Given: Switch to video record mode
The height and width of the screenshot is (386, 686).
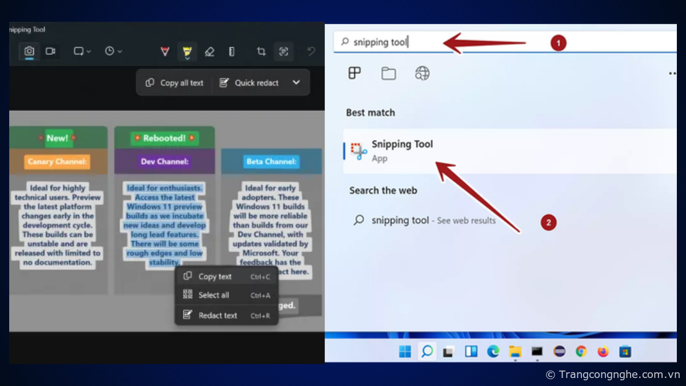Looking at the screenshot, I should pos(51,51).
